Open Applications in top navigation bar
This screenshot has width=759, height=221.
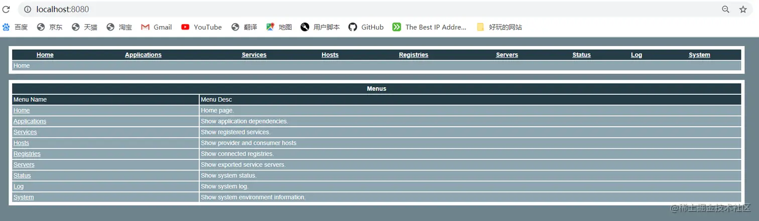tap(143, 55)
